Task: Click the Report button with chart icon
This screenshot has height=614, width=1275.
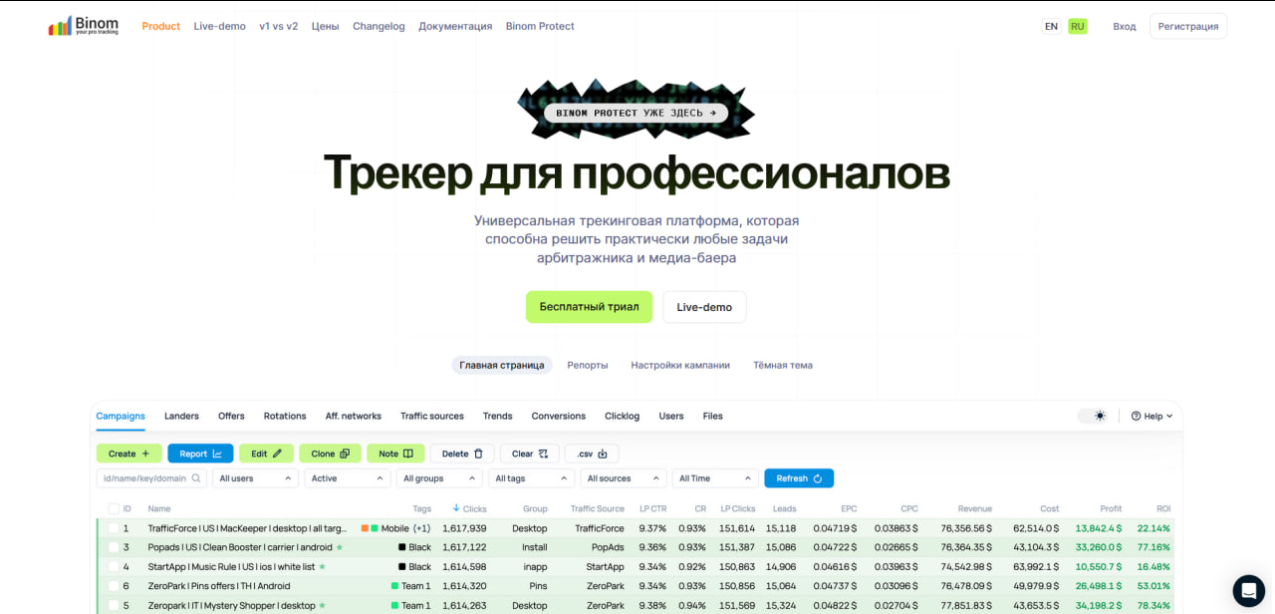Action: pos(200,454)
